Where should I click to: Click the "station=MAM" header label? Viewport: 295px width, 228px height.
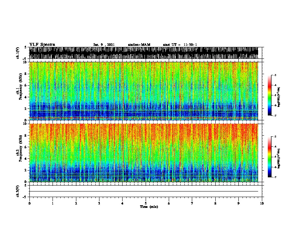pos(139,45)
